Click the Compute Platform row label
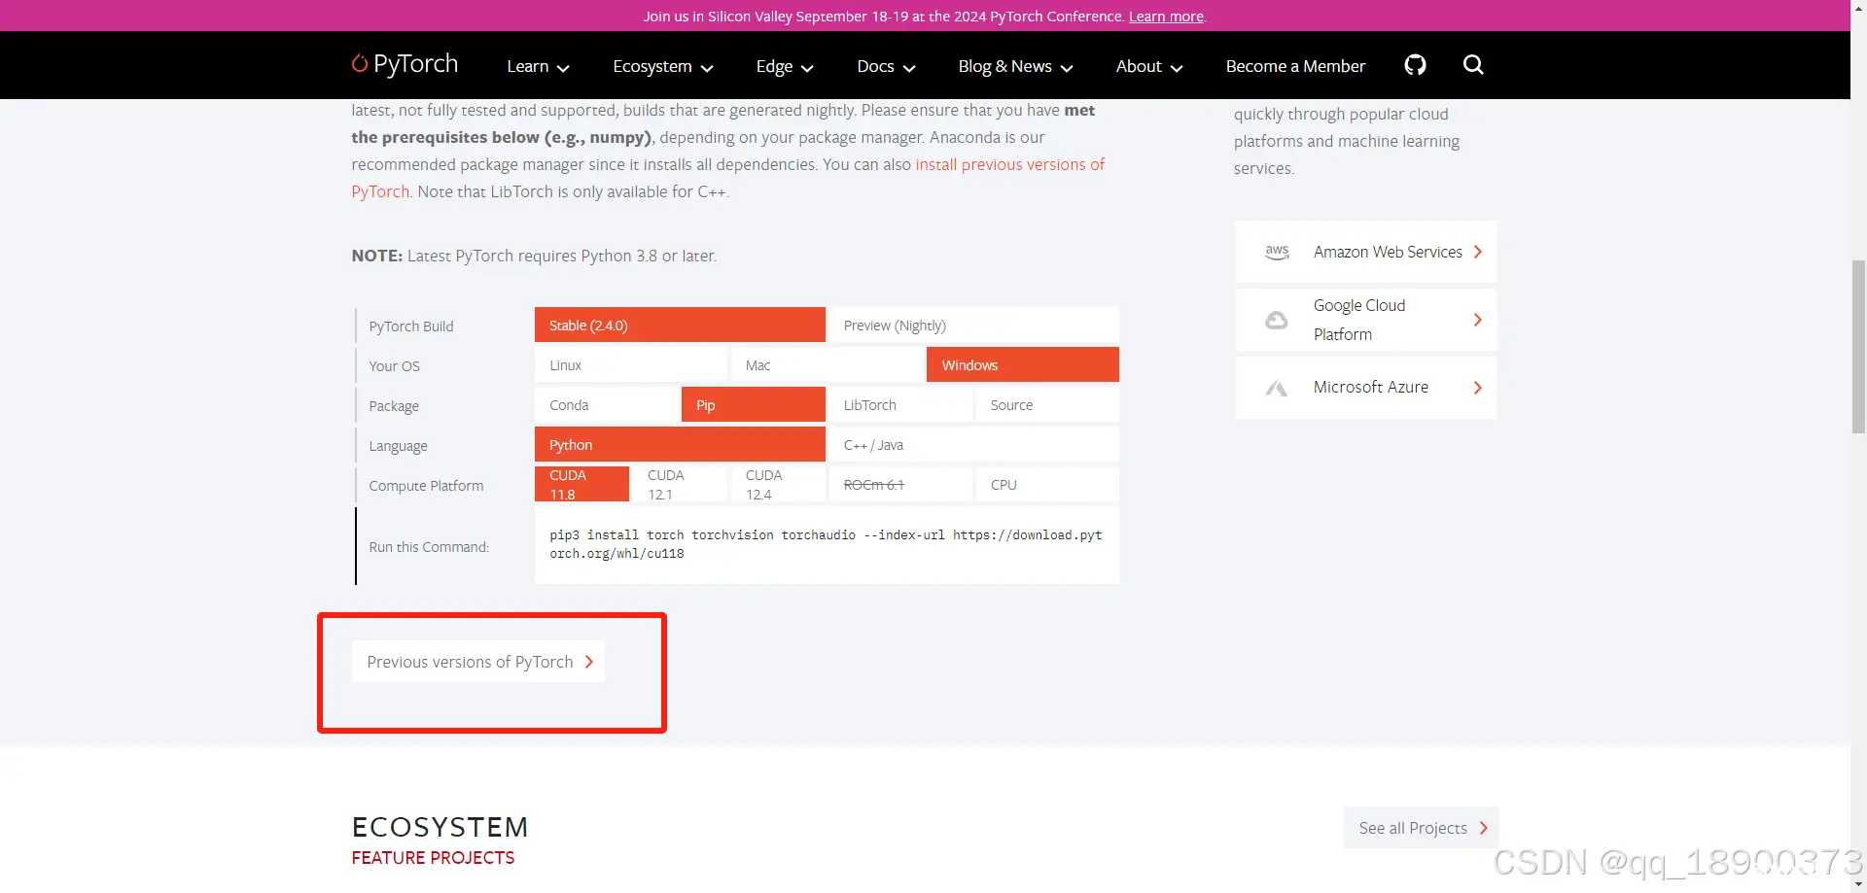The height and width of the screenshot is (893, 1867). 426,486
